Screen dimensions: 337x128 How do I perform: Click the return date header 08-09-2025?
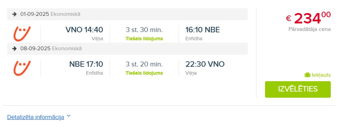(x=35, y=49)
